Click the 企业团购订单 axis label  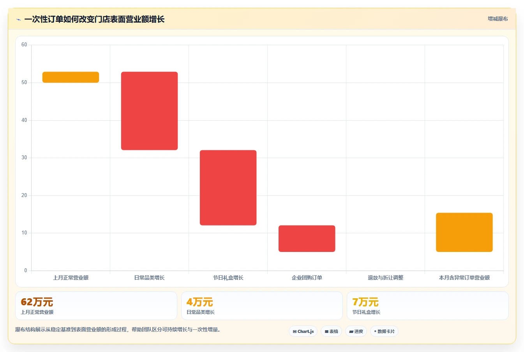coord(307,278)
